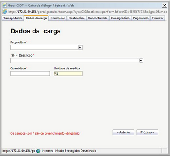Click the 'Dados da carga' page heading
170x156 pixels.
click(x=36, y=31)
